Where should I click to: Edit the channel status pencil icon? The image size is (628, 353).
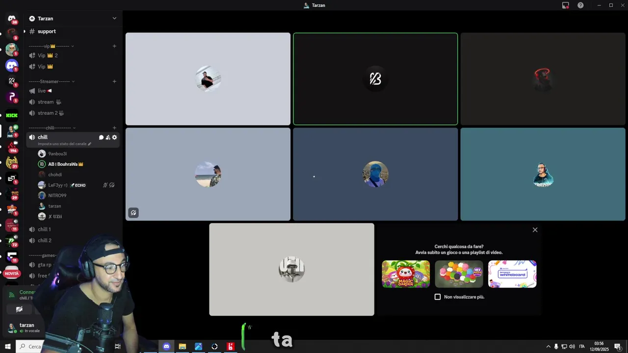pyautogui.click(x=89, y=144)
